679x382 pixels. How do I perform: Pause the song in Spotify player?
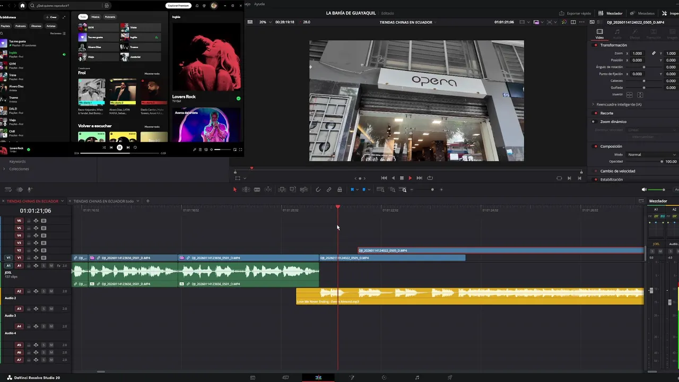119,147
